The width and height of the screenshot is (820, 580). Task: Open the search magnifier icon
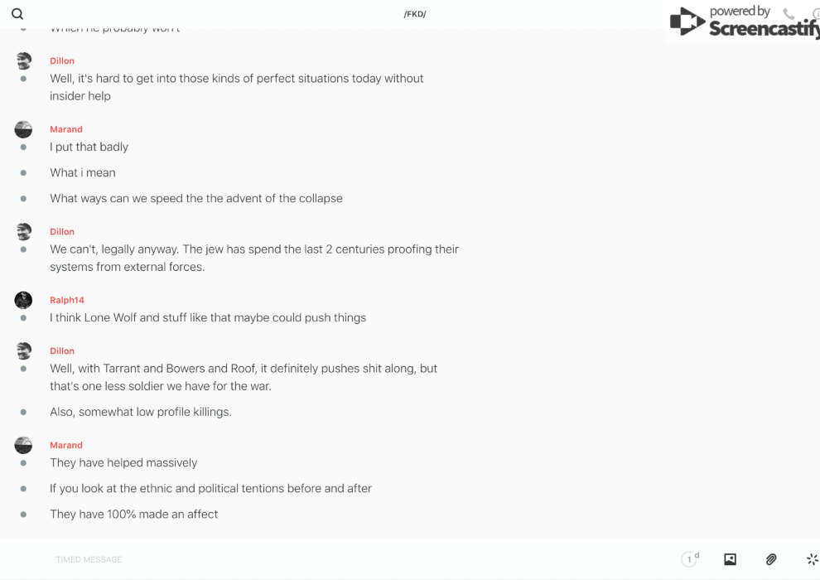17,14
